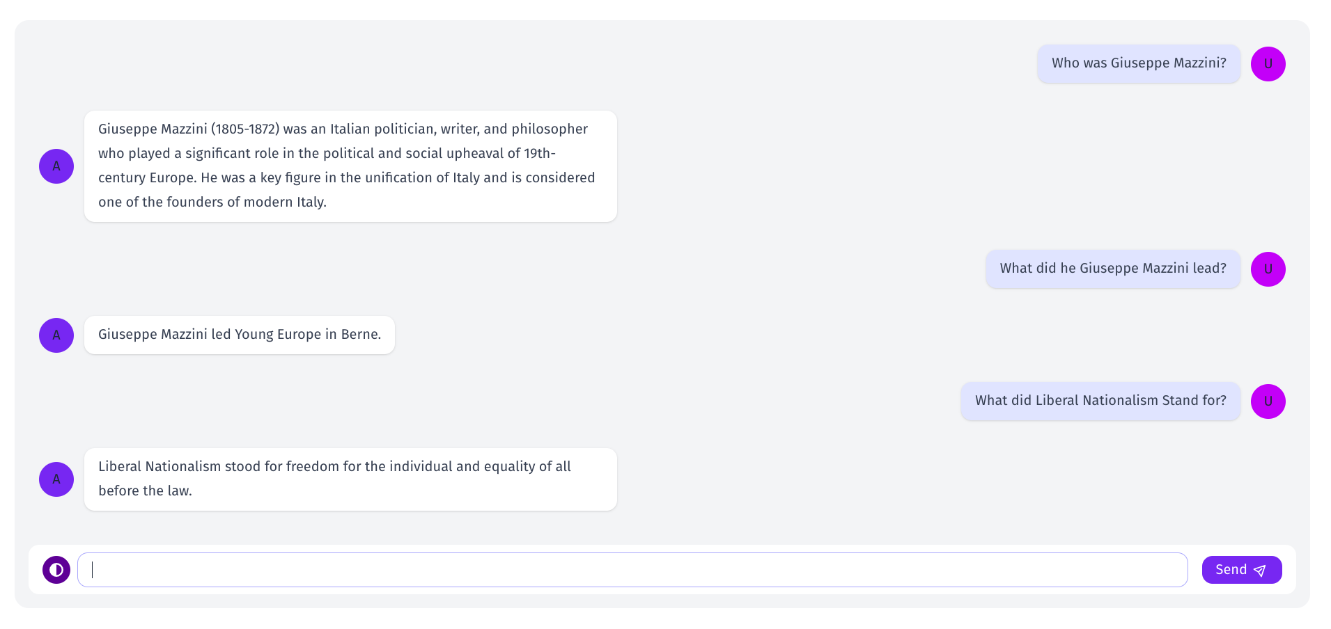This screenshot has width=1331, height=629.
Task: Click the "Giuseppe Mazzini led Young Europe in Berne" reply
Action: [239, 335]
